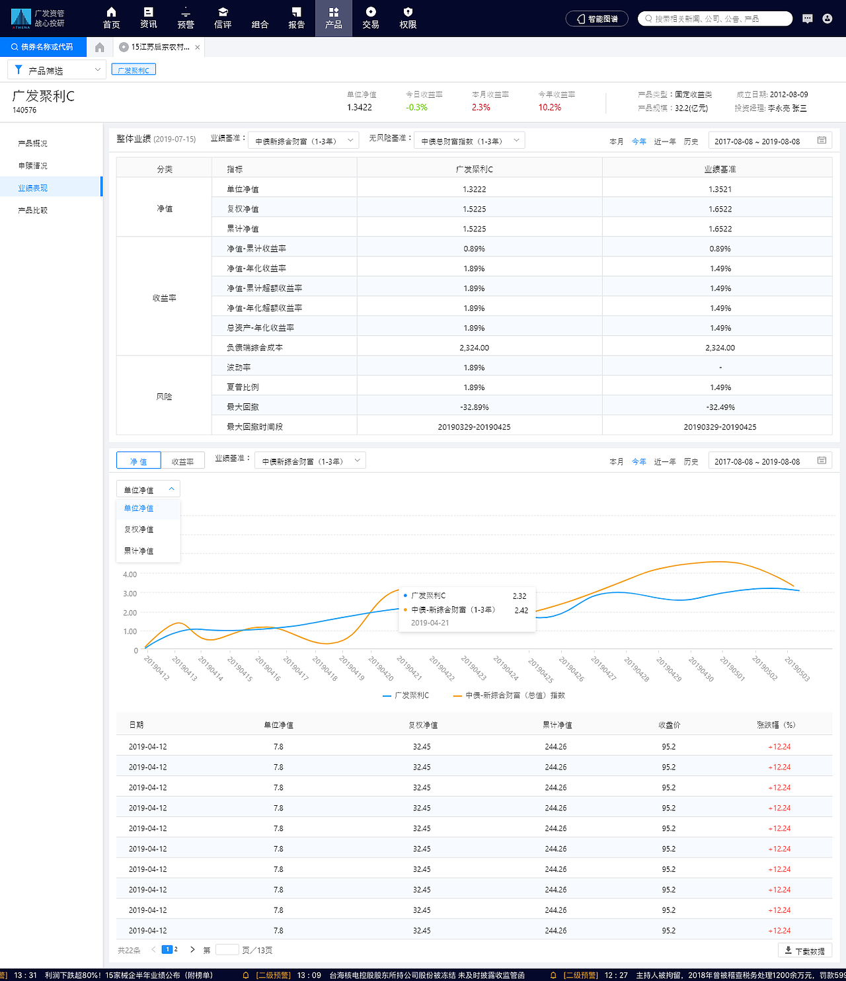Click the page number jump field

point(227,950)
